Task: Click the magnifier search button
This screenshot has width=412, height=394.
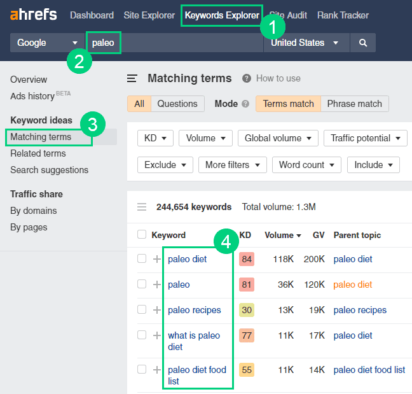Action: (x=363, y=43)
